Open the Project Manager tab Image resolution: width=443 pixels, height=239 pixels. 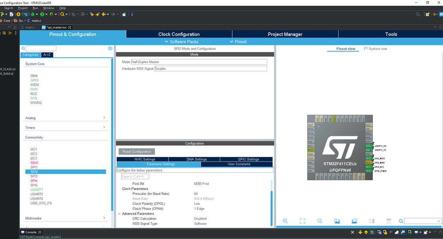point(285,34)
